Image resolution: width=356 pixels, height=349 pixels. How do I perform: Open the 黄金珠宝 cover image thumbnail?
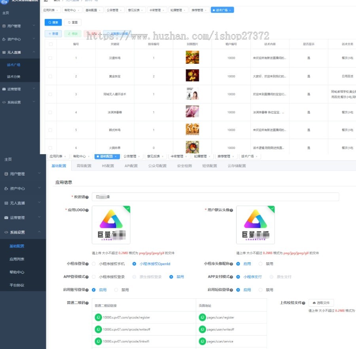pyautogui.click(x=192, y=75)
